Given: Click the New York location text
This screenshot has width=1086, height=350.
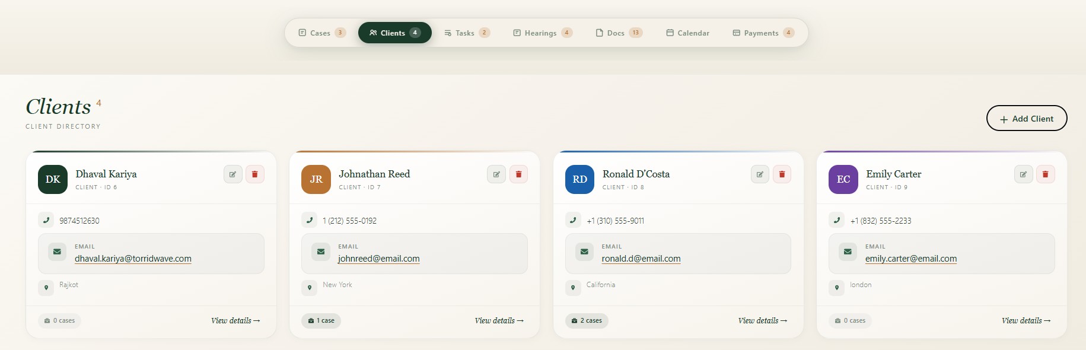Looking at the screenshot, I should [337, 285].
